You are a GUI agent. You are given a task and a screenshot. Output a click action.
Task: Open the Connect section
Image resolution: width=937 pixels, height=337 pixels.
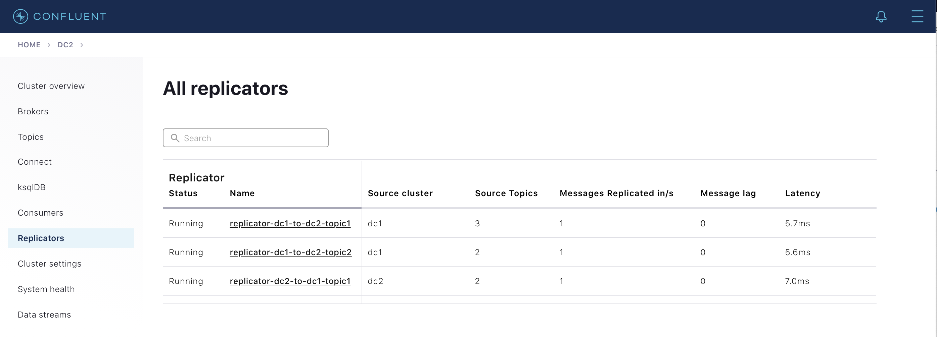[x=35, y=162]
